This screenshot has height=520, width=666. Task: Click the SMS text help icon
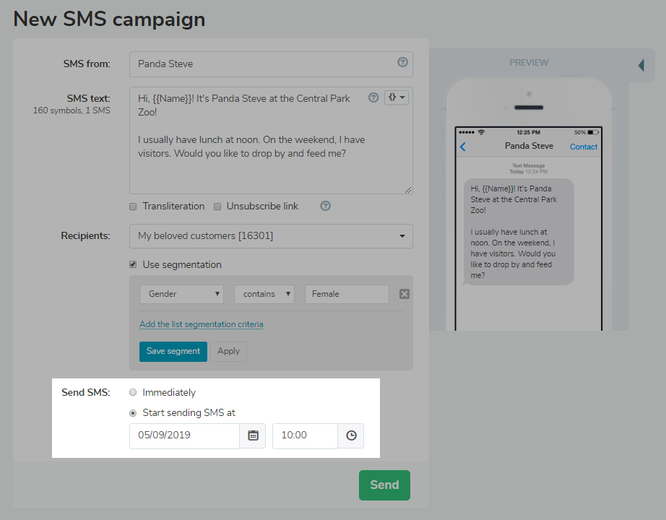[373, 97]
